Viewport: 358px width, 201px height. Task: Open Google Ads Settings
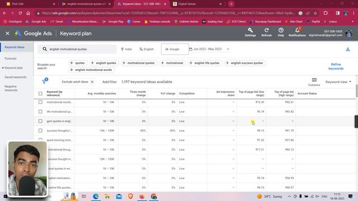(250, 32)
